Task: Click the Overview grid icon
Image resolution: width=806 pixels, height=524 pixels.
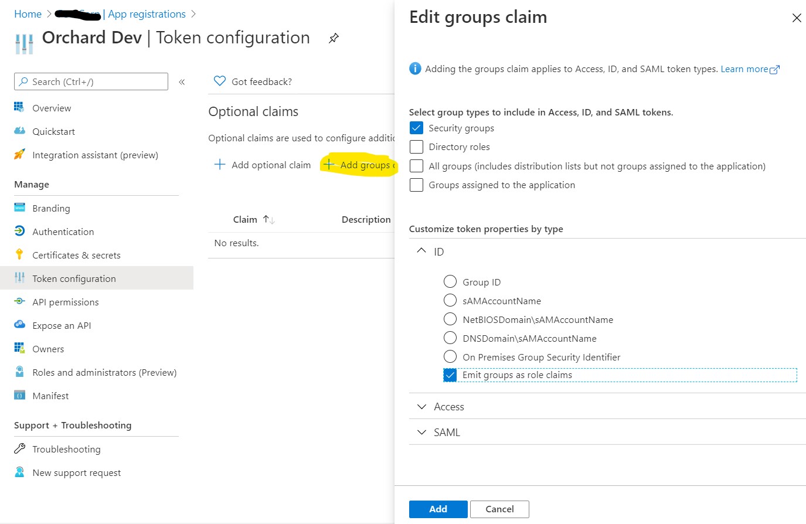Action: (19, 107)
